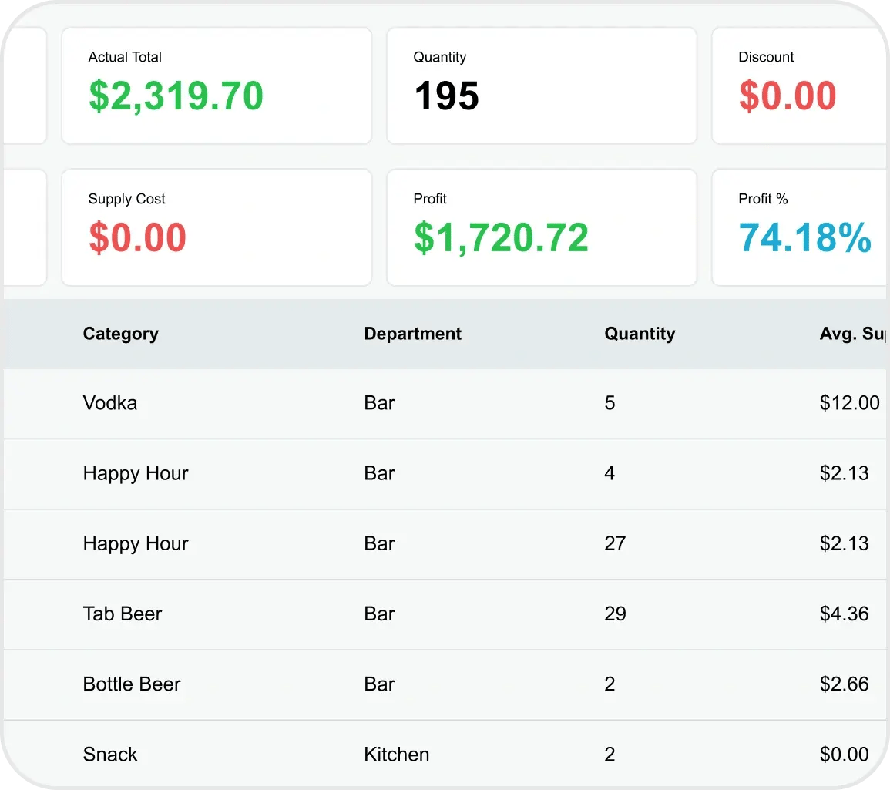Select the Happy Hour row with quantity 4
The height and width of the screenshot is (790, 890).
pos(136,473)
